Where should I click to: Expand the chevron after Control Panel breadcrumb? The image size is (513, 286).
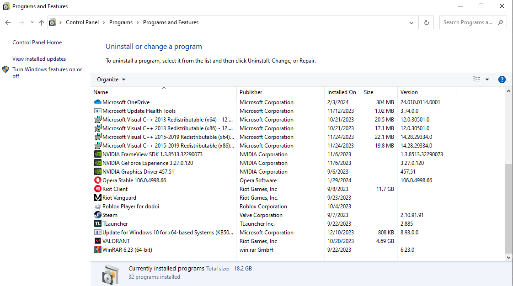click(x=104, y=22)
